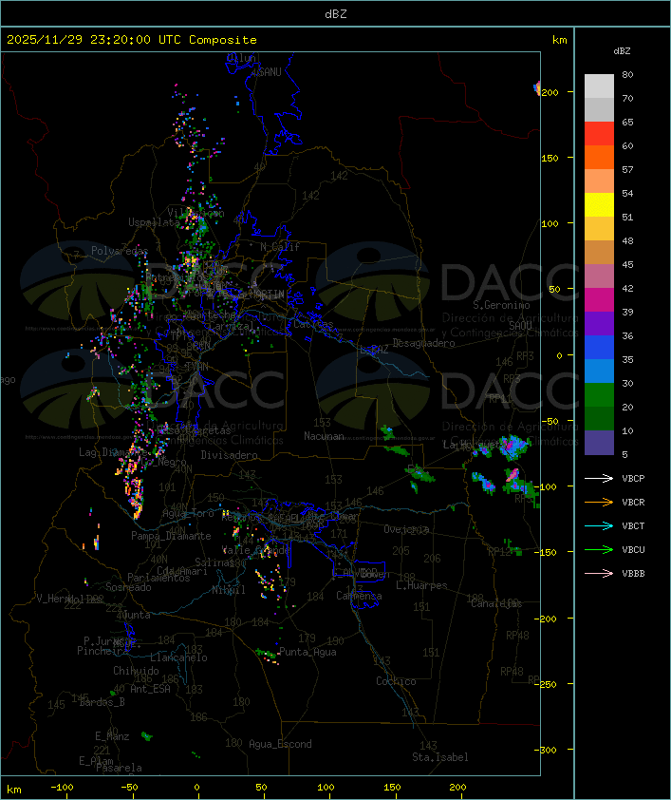Pick the dark orange 57-60 dBZ swatch
The image size is (671, 800).
(x=599, y=158)
